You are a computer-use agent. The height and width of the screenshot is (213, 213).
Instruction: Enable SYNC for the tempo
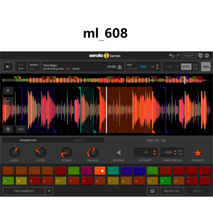click(186, 66)
